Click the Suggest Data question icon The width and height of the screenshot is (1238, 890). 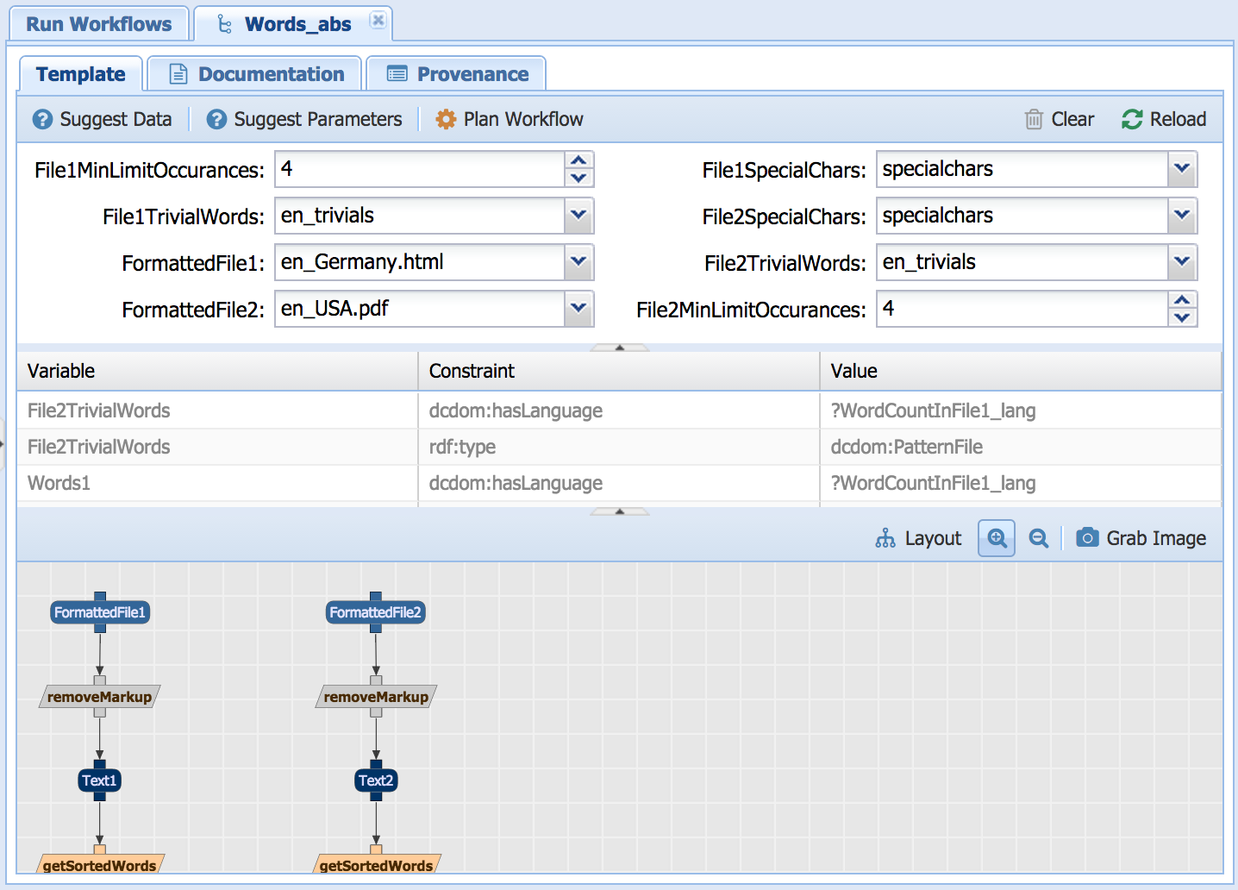pos(42,119)
